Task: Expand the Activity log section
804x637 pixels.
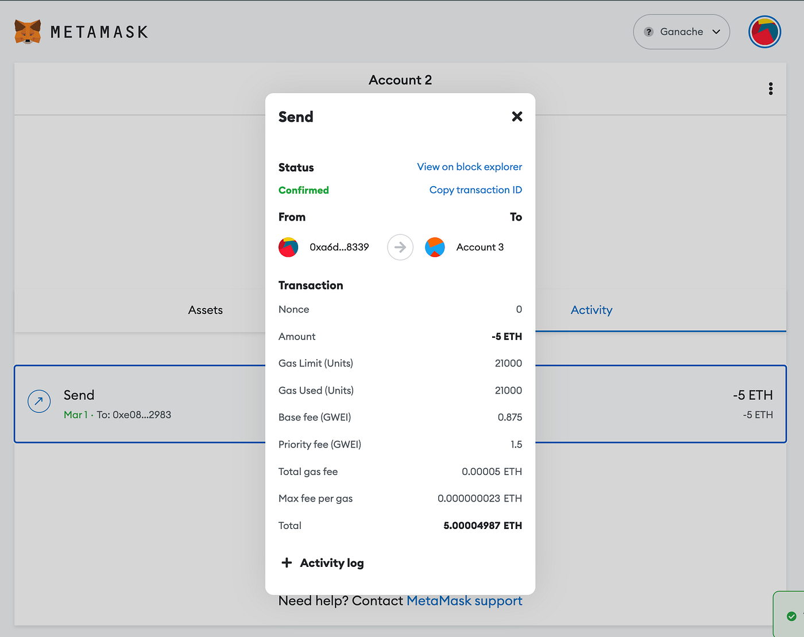Action: click(322, 563)
